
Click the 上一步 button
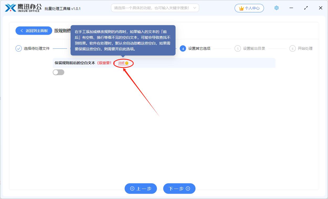(x=141, y=189)
